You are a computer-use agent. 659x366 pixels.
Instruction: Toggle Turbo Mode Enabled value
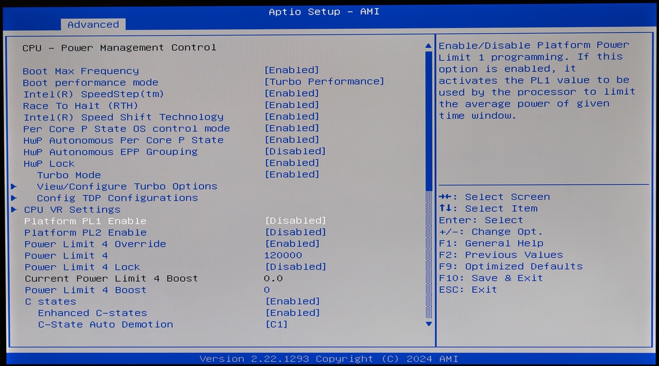click(292, 175)
